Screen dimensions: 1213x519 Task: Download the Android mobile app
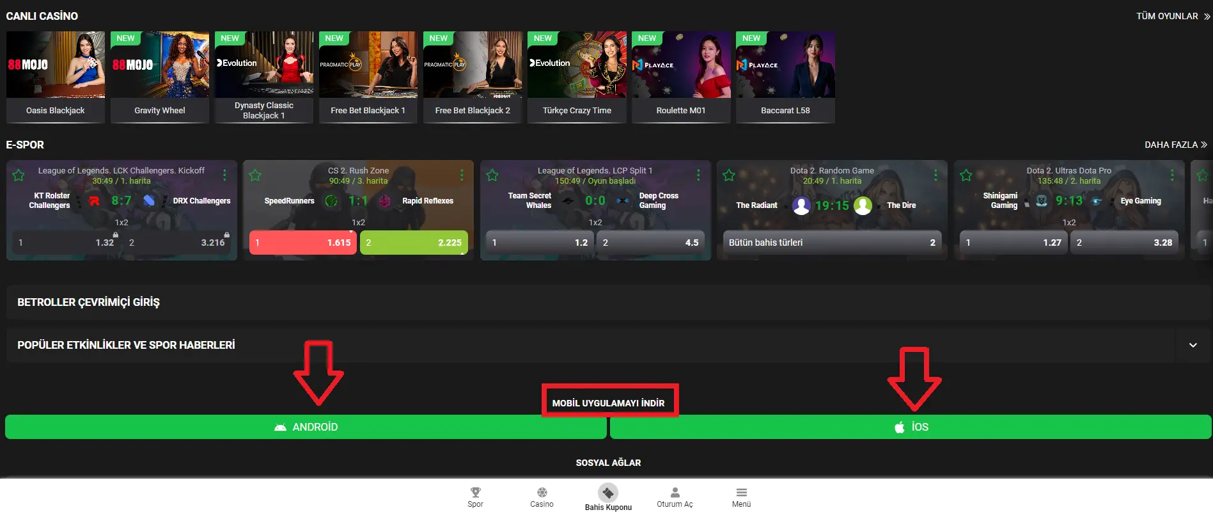coord(306,427)
